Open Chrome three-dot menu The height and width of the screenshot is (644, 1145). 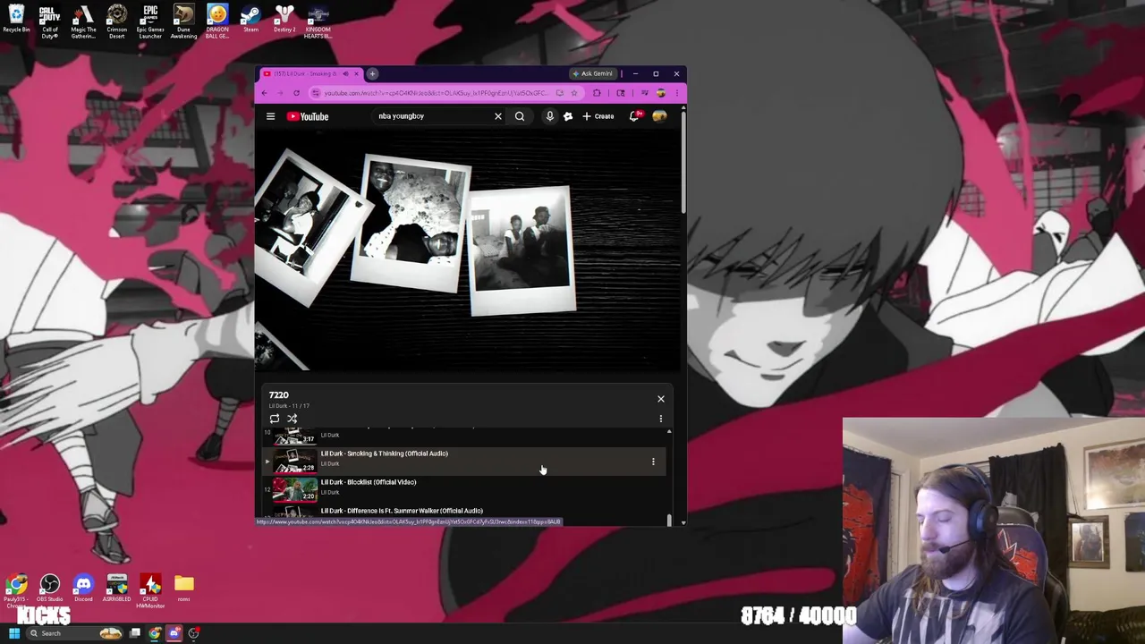677,93
